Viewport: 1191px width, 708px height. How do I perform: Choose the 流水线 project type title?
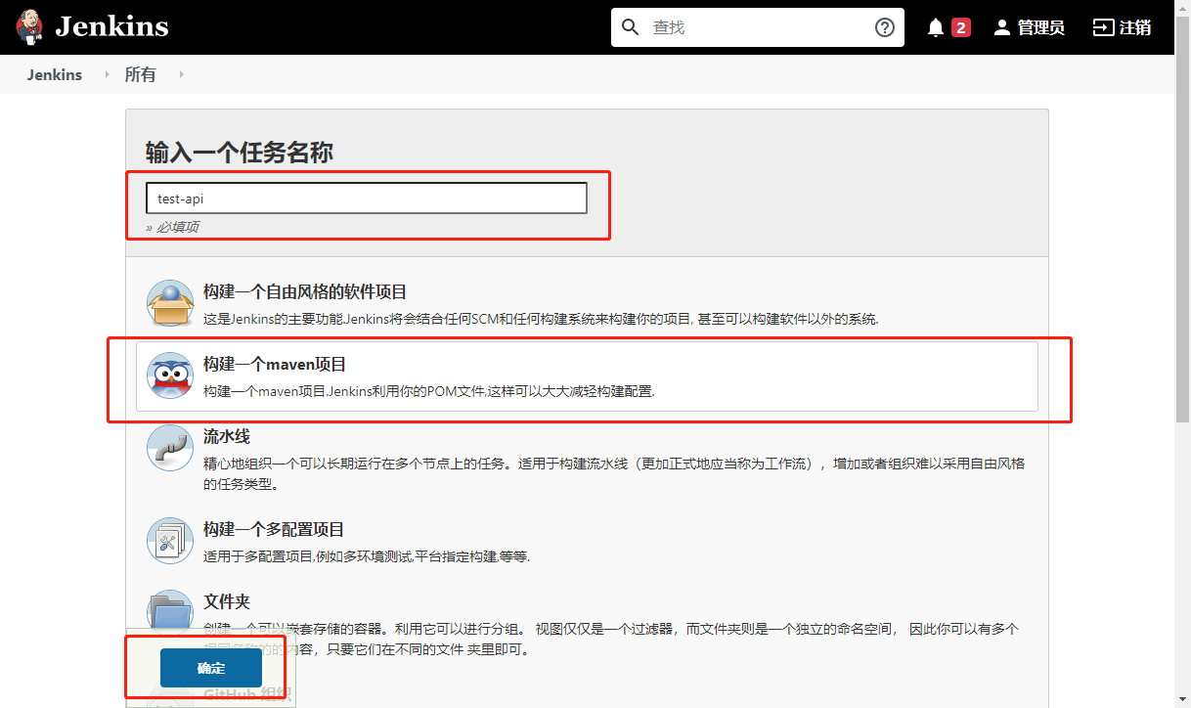[x=227, y=436]
